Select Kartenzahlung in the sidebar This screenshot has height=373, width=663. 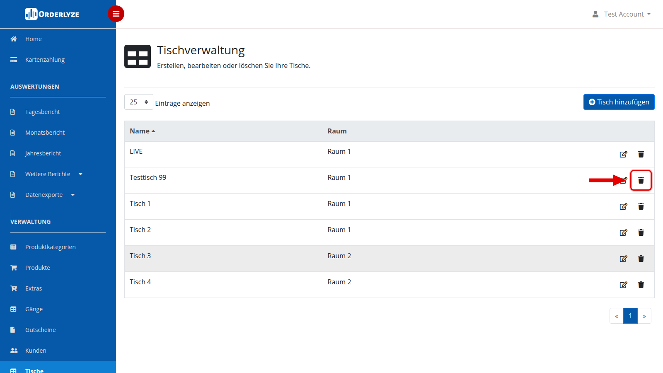click(x=45, y=60)
